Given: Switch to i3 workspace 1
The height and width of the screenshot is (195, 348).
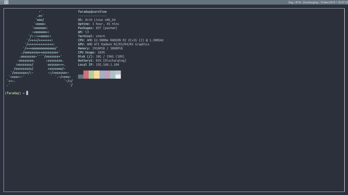Looking at the screenshot, I should point(2,2).
